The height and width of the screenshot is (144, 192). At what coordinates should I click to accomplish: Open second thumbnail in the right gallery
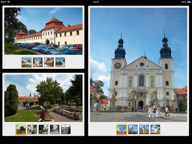[133, 130]
